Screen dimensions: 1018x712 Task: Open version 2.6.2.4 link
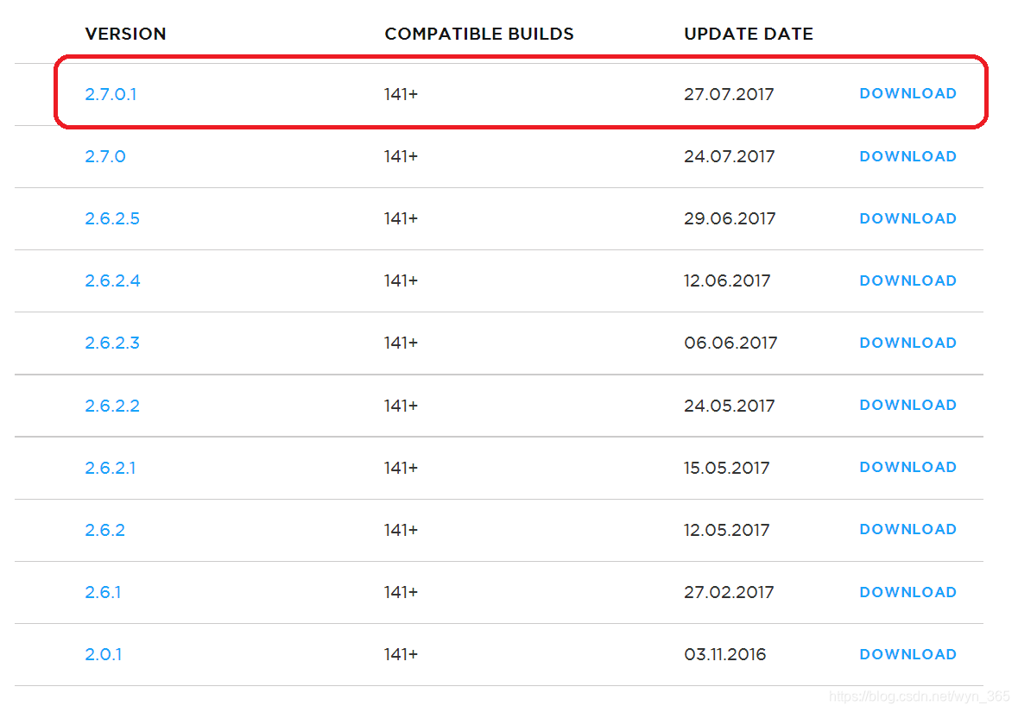tap(112, 280)
